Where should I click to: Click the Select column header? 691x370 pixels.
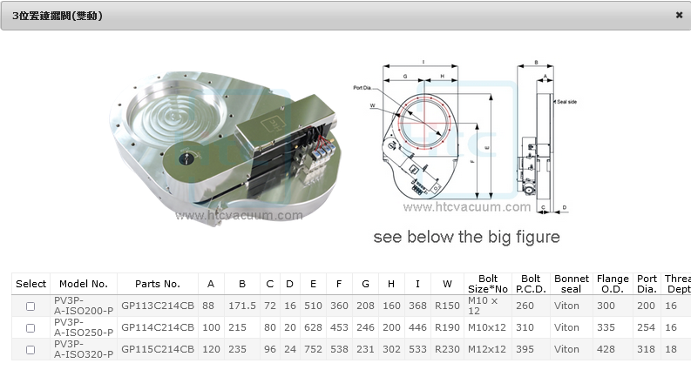(31, 284)
